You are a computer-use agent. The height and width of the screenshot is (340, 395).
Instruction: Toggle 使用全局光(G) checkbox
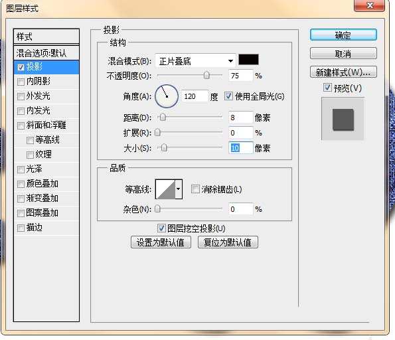[228, 96]
